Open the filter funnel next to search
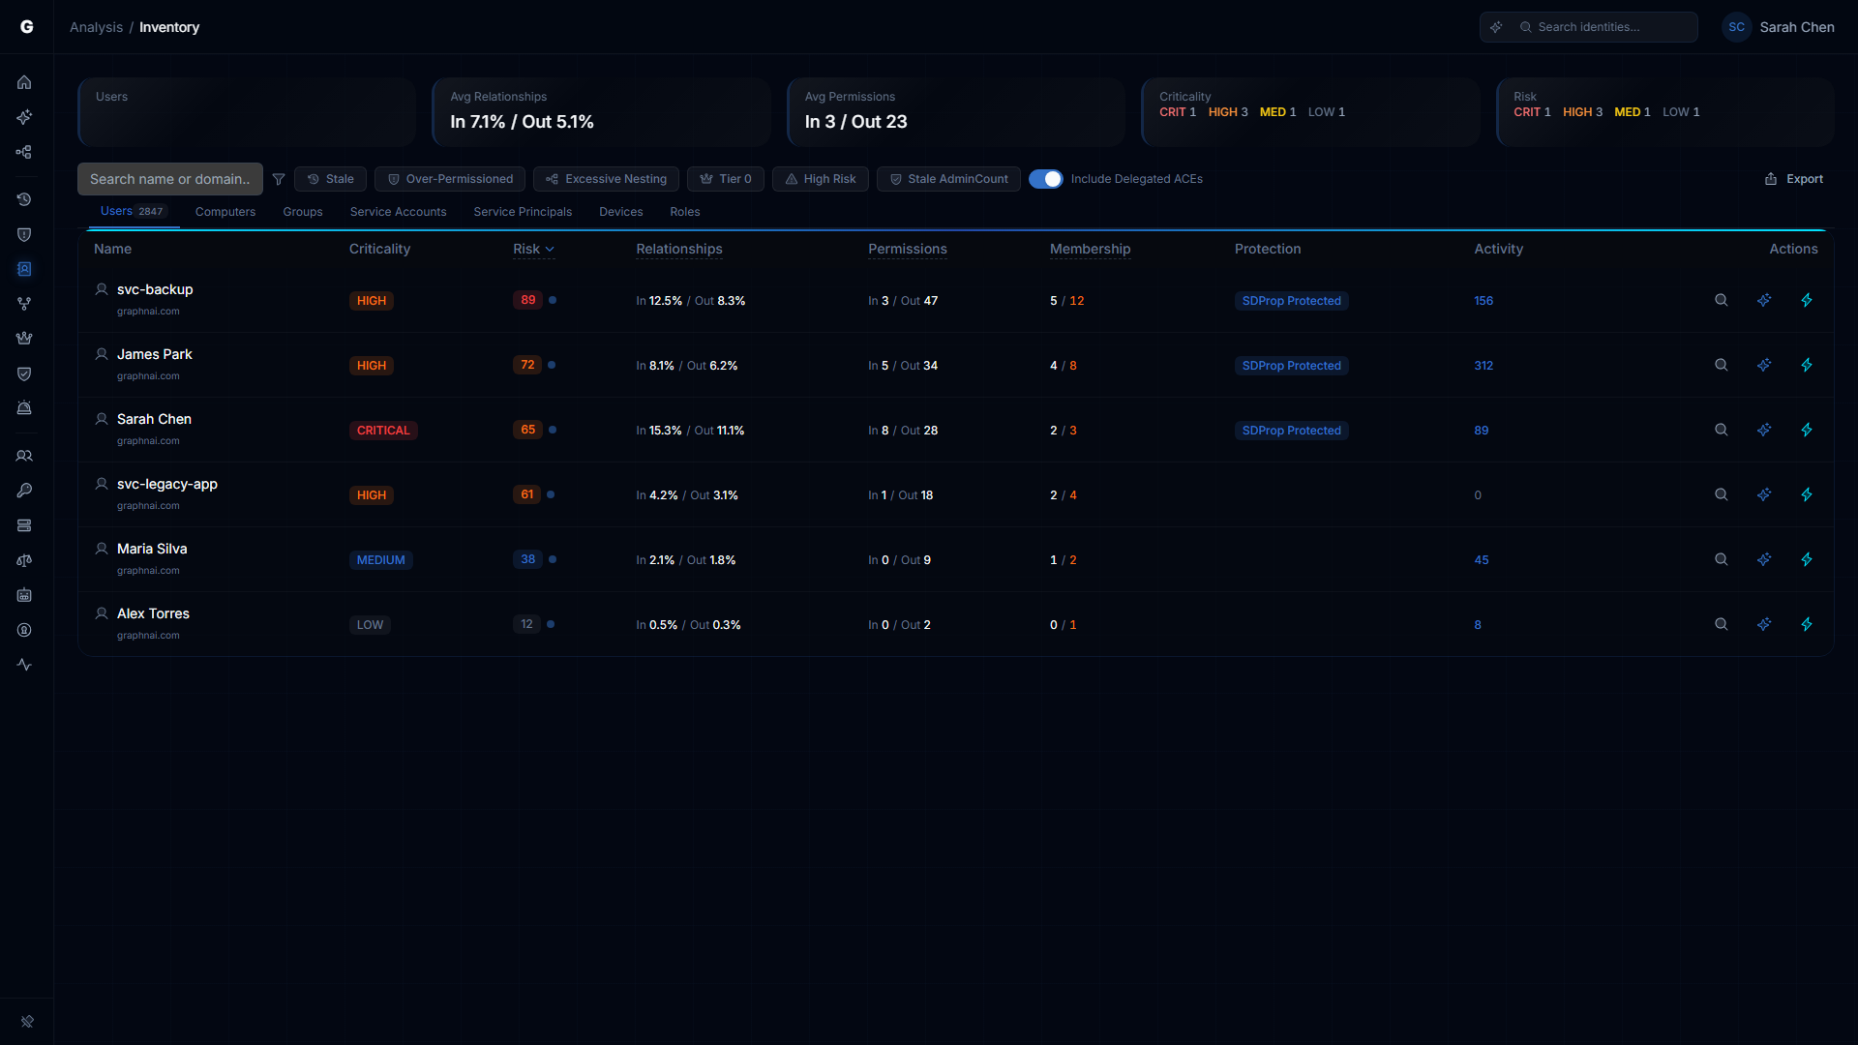The width and height of the screenshot is (1858, 1045). point(279,179)
